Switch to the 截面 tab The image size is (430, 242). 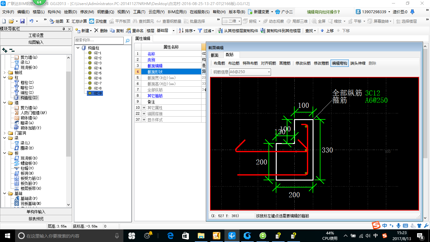(215, 55)
